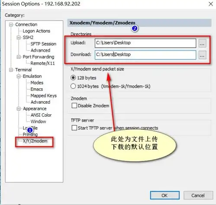The width and height of the screenshot is (216, 205).
Task: Collapse the Port Forwarding node
Action: click(19, 57)
